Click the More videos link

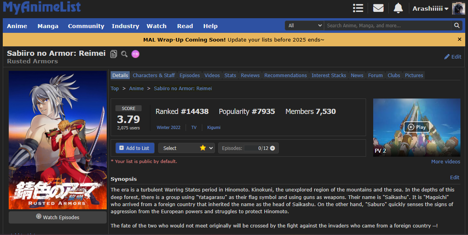446,162
